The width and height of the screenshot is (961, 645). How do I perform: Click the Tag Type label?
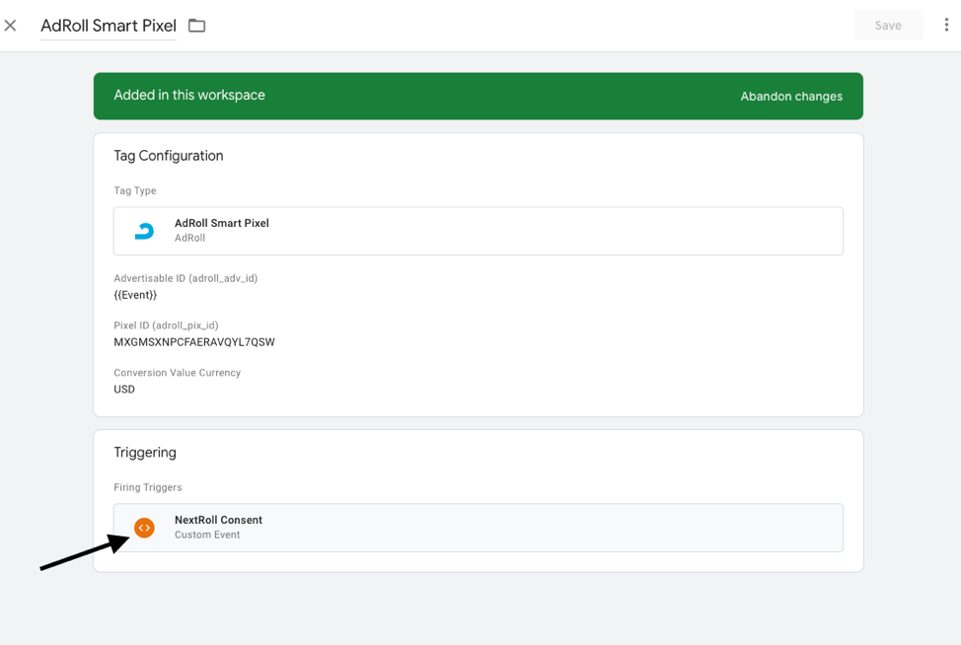135,190
